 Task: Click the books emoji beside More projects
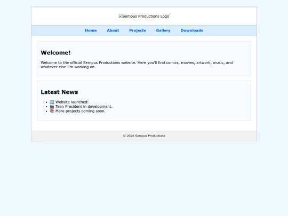pyautogui.click(x=52, y=111)
